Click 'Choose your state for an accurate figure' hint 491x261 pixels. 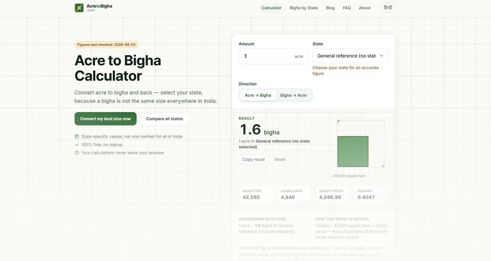click(x=346, y=71)
